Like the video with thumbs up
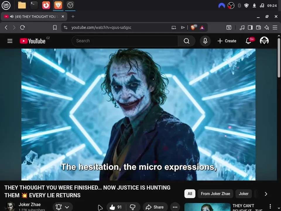This screenshot has width=281, height=211. (x=116, y=207)
